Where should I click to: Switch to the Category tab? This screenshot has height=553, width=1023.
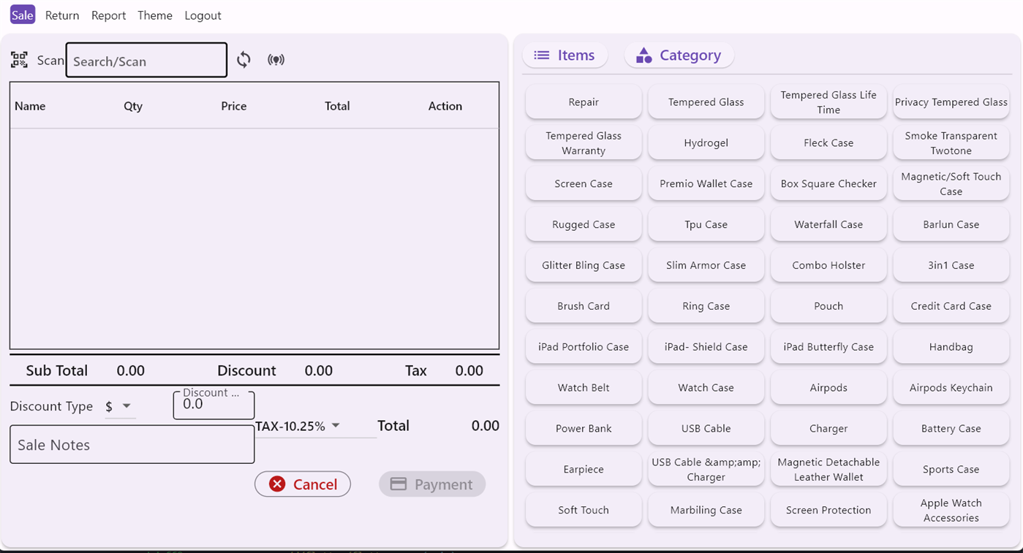679,55
